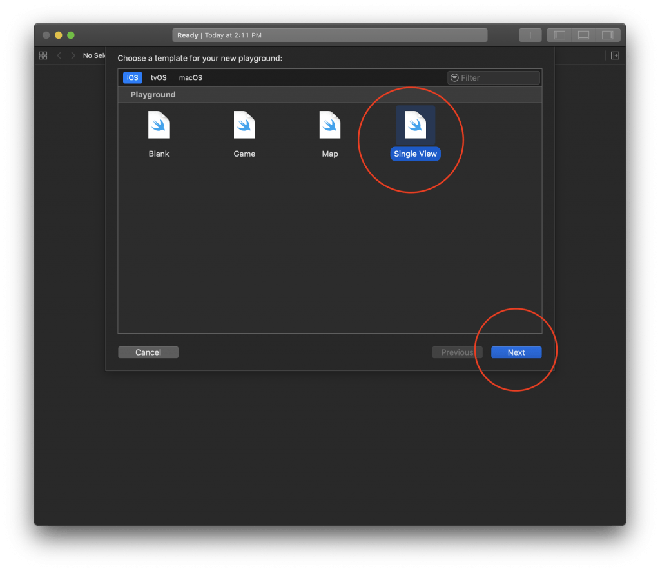Open the related items grid menu
The image size is (660, 571).
tap(43, 55)
